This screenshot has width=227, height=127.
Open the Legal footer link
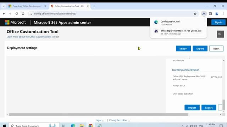pos(100,120)
